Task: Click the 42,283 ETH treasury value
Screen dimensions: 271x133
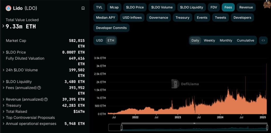Action: pyautogui.click(x=74, y=105)
